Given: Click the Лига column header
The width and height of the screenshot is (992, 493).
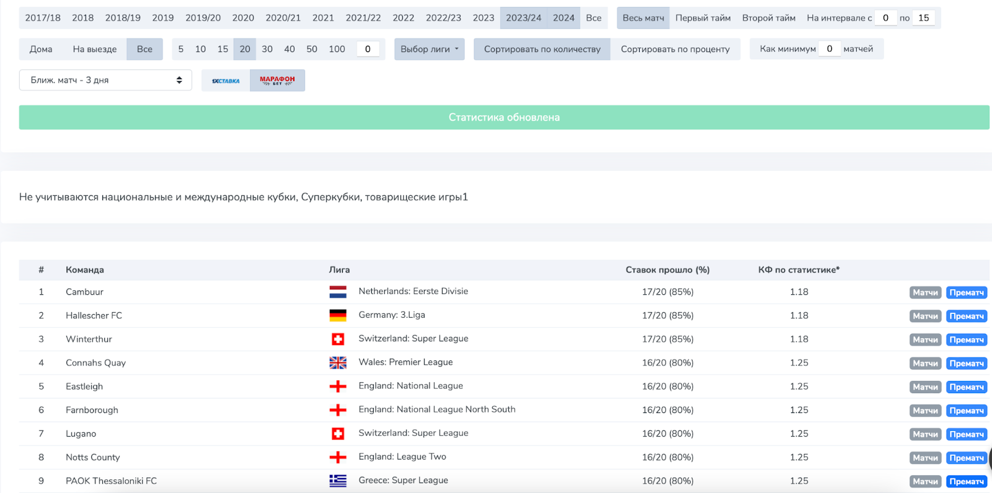Looking at the screenshot, I should click(x=339, y=270).
